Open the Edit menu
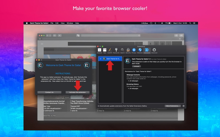 point(57,23)
